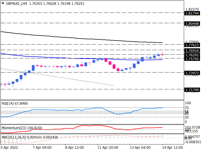Click the 14 Apr 12:00 time marker

[172, 148]
